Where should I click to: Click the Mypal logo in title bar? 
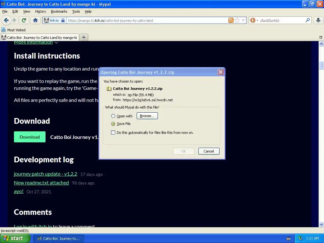(x=3, y=4)
